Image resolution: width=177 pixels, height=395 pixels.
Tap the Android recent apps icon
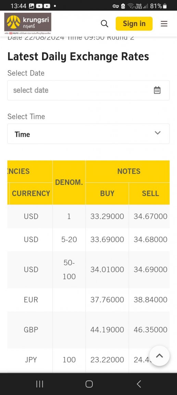[39, 384]
